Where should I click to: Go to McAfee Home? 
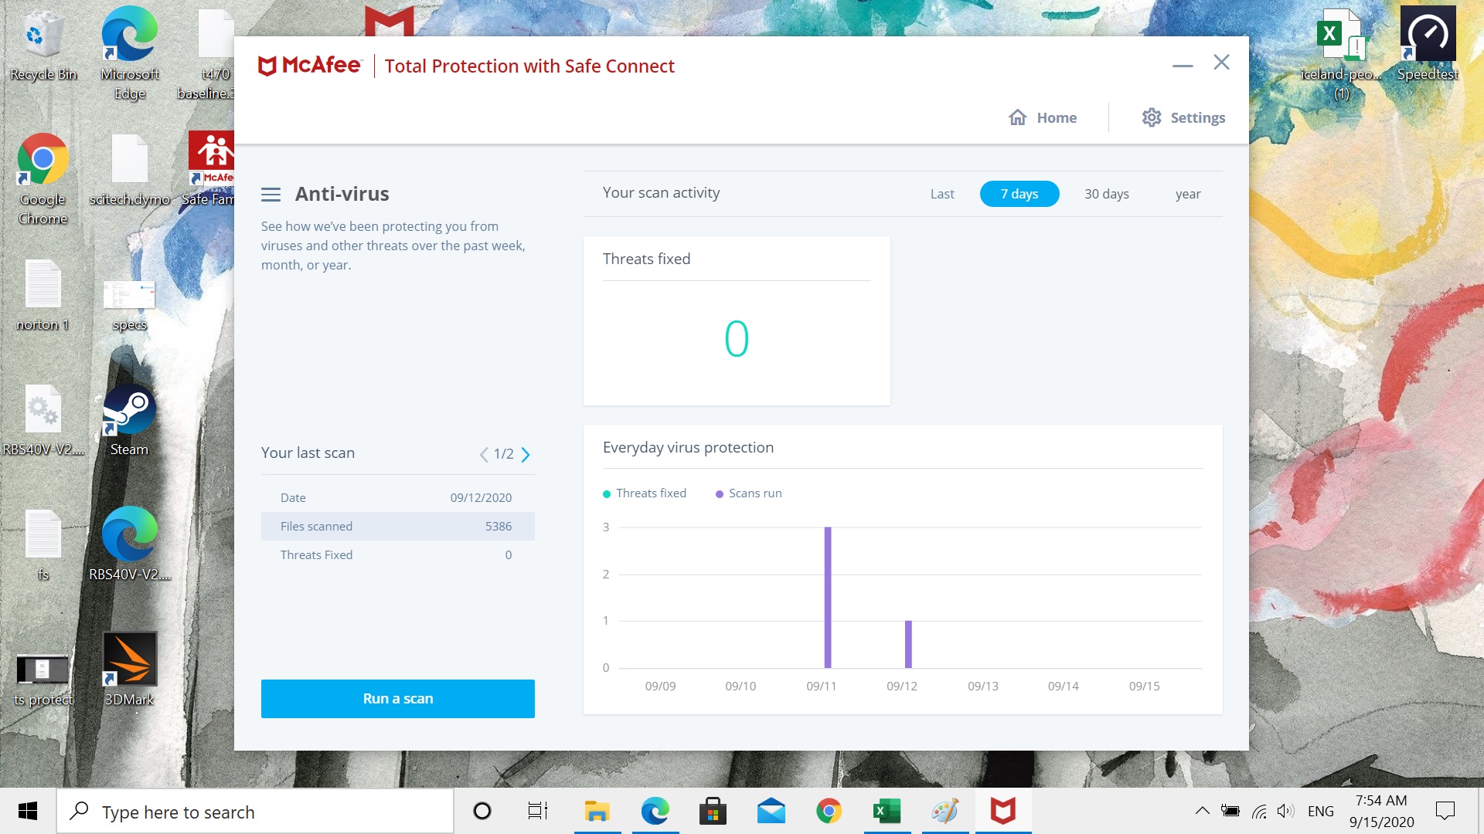(x=1043, y=117)
